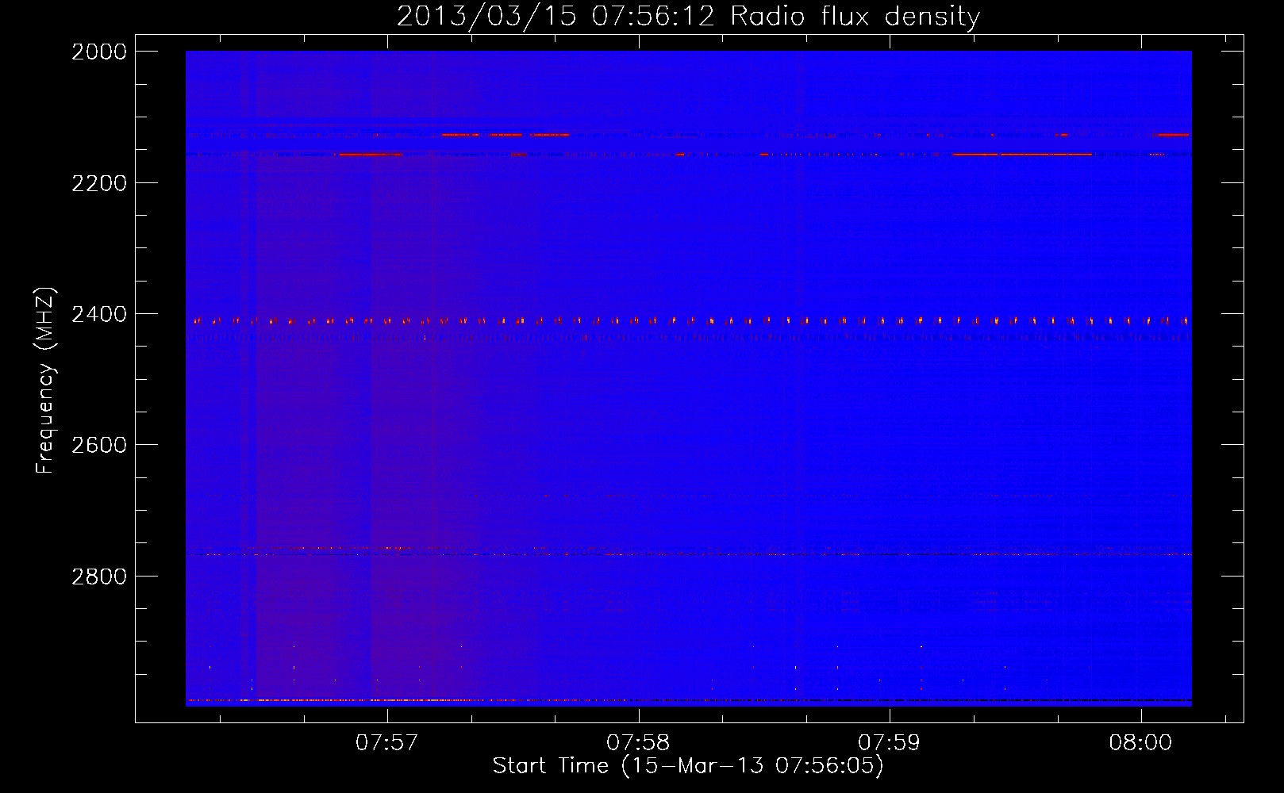Click the 07:58 time tick label
Image resolution: width=1284 pixels, height=793 pixels.
click(638, 742)
